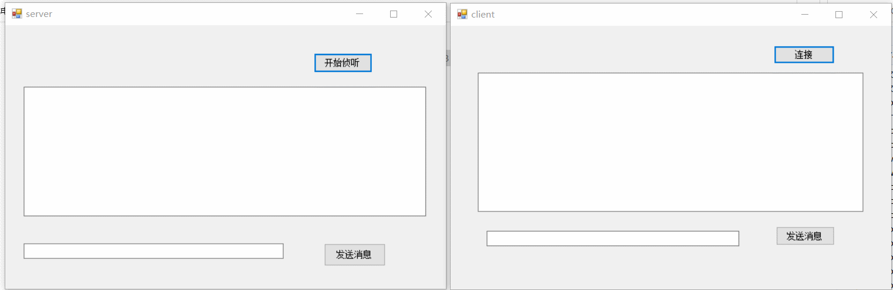Click inside the client log text area
This screenshot has height=290, width=893.
coord(670,142)
